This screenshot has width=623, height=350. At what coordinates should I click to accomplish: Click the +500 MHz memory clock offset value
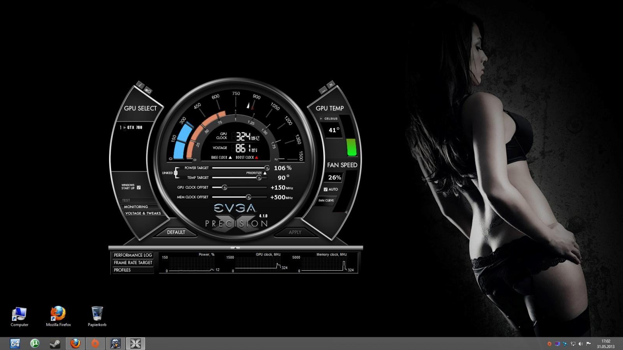[x=282, y=198]
